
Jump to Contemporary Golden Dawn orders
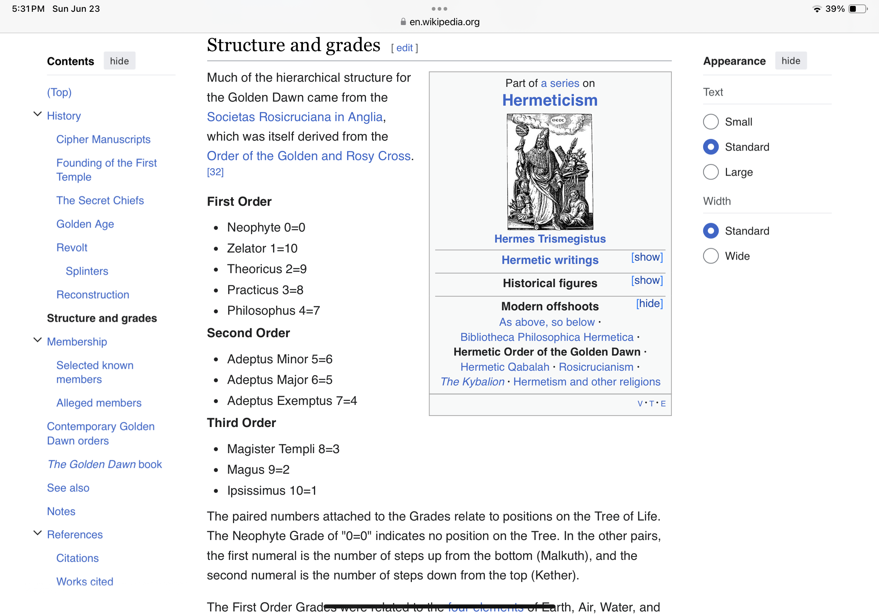point(101,434)
